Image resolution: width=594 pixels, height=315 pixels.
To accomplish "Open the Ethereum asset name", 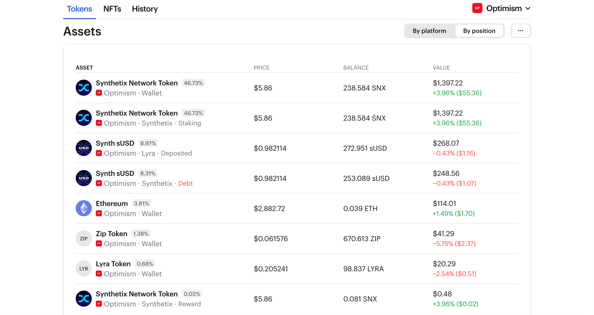I will click(112, 203).
